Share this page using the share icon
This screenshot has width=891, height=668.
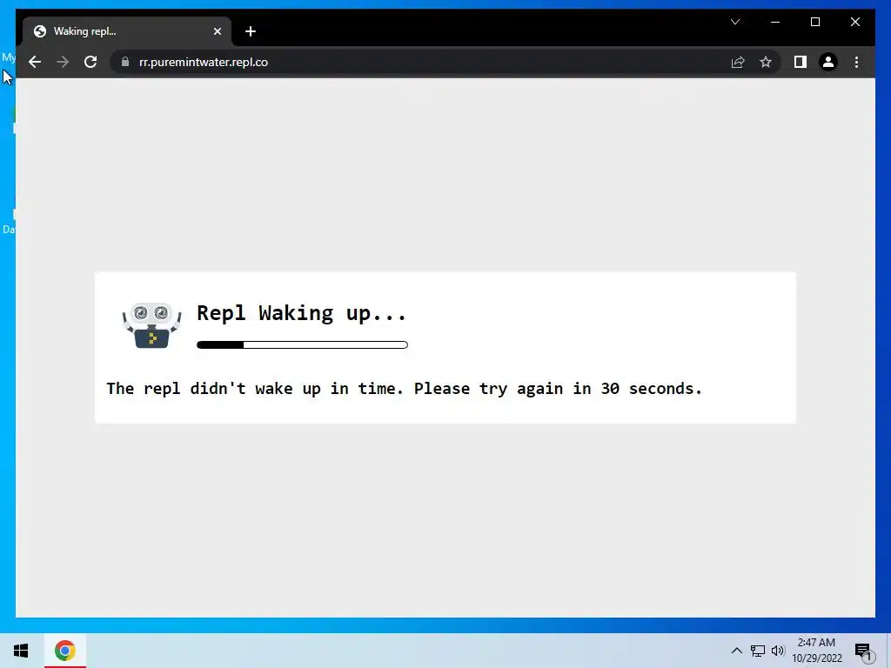(x=738, y=62)
